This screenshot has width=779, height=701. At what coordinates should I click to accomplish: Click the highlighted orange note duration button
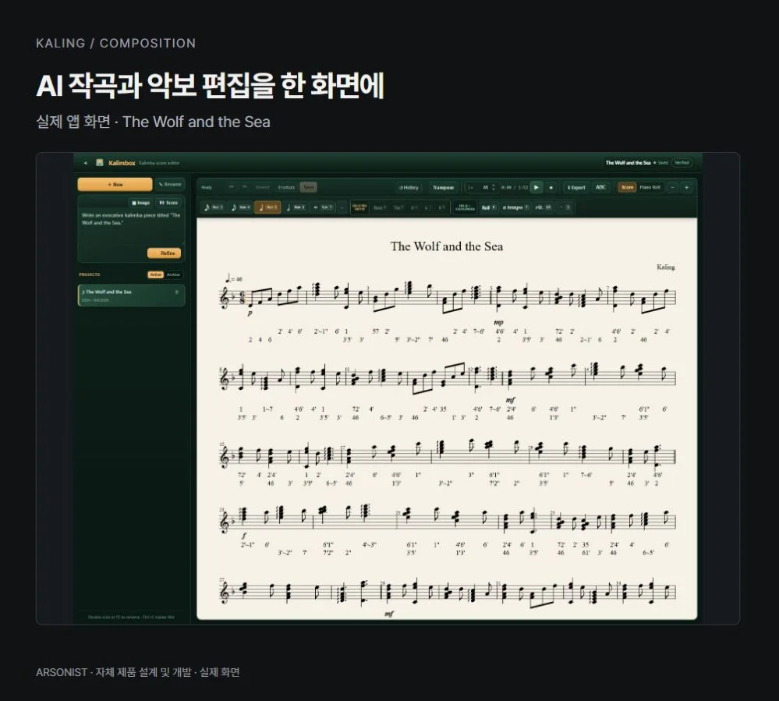click(267, 207)
